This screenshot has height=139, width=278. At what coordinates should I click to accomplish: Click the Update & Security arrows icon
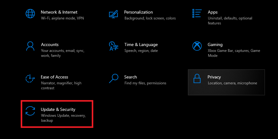pos(30,111)
